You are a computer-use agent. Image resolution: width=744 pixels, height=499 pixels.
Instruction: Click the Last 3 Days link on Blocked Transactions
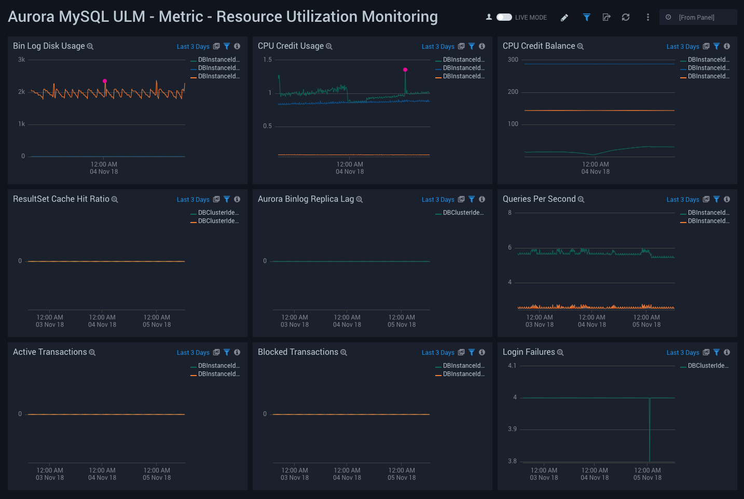(437, 352)
